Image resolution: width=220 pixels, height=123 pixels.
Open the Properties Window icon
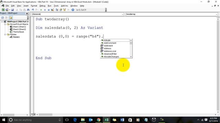61,10
